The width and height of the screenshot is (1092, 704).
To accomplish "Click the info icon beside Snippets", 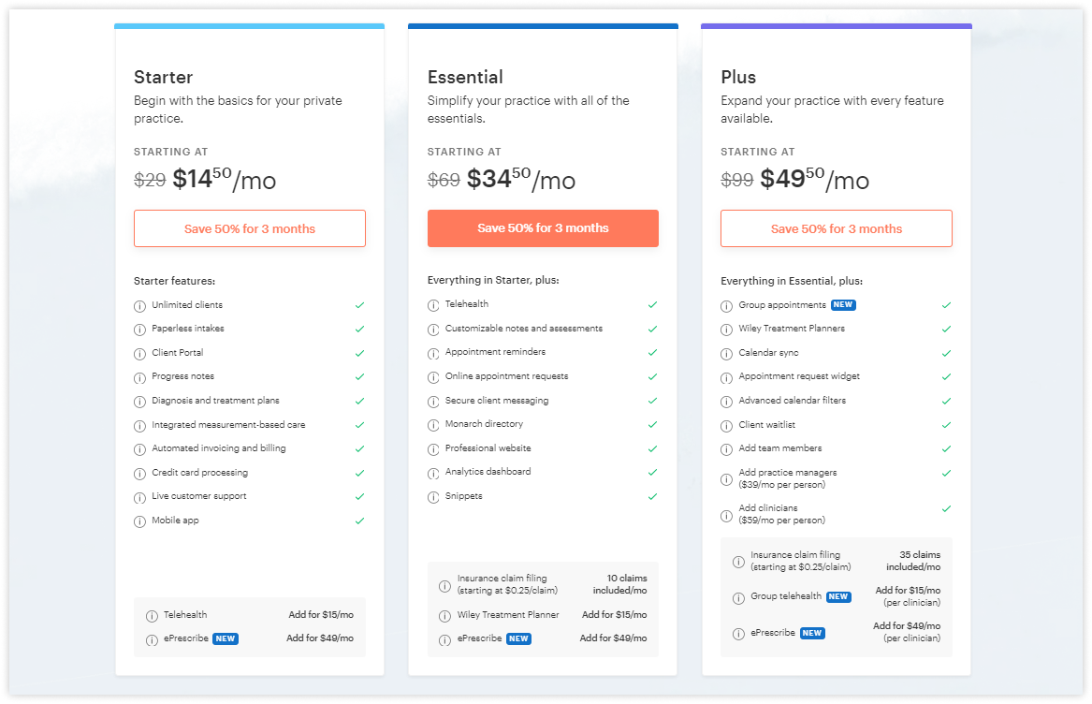I will 433,498.
